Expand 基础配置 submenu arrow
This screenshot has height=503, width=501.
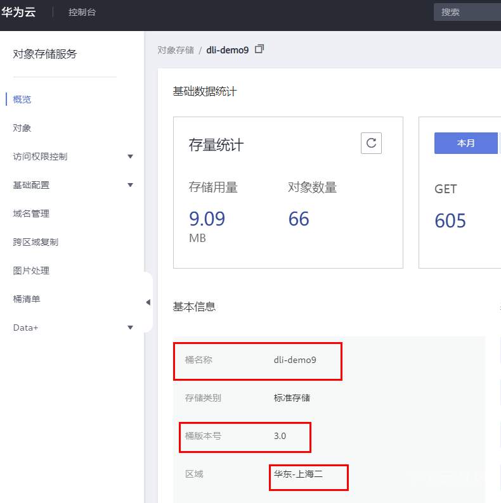click(x=130, y=185)
